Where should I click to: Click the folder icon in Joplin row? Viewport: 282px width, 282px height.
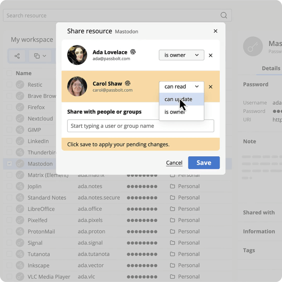[172, 186]
